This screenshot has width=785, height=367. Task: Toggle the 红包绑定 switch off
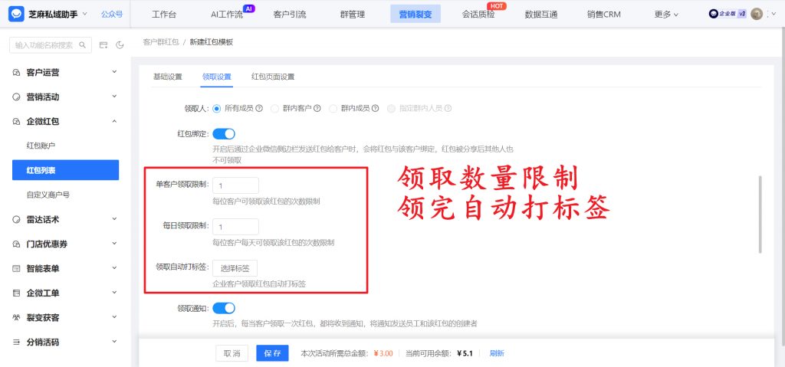(x=224, y=134)
